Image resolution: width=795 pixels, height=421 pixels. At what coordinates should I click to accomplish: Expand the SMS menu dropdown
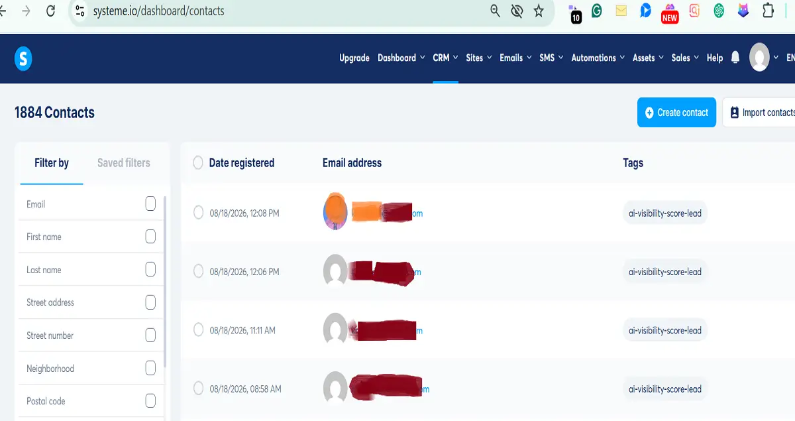(551, 58)
